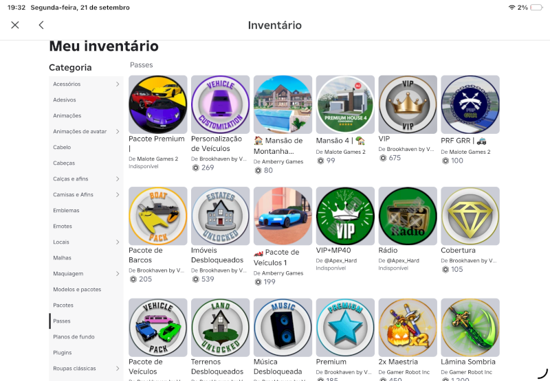The image size is (550, 381).
Task: Select the Passes category
Action: pyautogui.click(x=62, y=321)
